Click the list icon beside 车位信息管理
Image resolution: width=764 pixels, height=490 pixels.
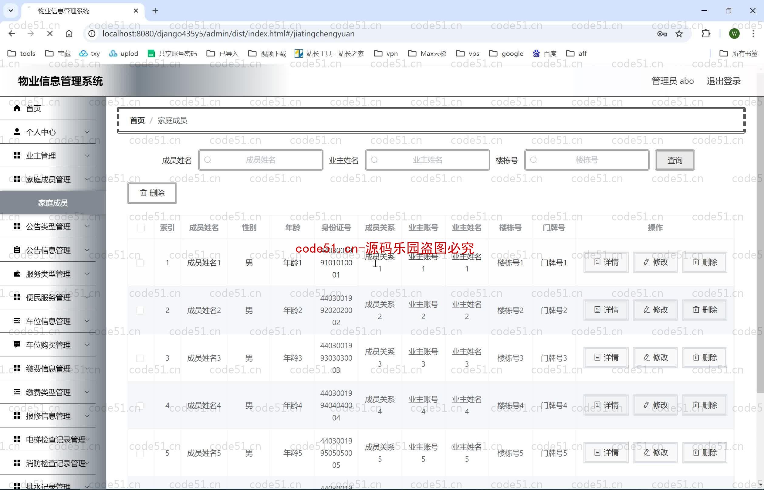[17, 321]
